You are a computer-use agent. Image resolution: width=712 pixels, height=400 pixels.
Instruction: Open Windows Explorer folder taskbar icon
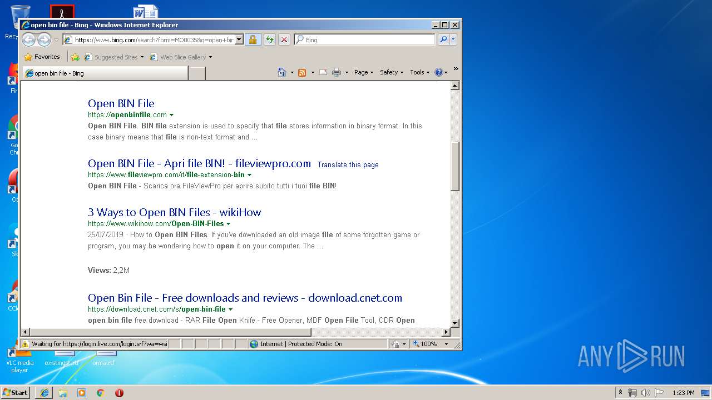point(63,393)
